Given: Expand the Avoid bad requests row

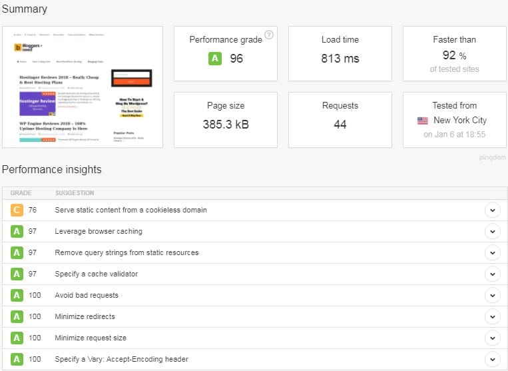Looking at the screenshot, I should pos(493,296).
